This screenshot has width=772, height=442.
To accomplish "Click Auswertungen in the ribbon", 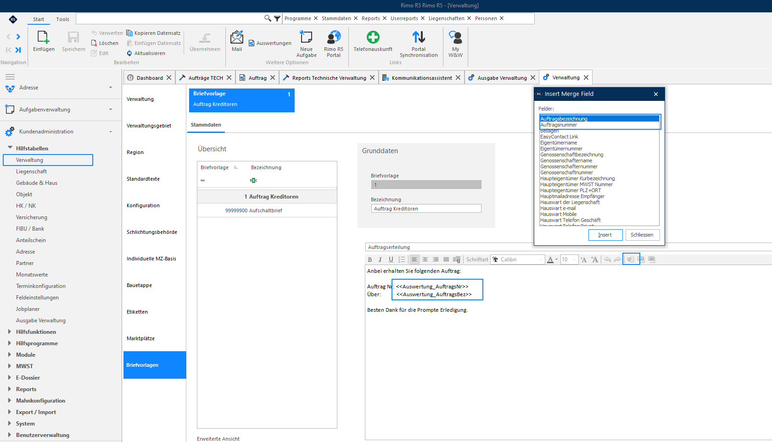I will pos(270,43).
